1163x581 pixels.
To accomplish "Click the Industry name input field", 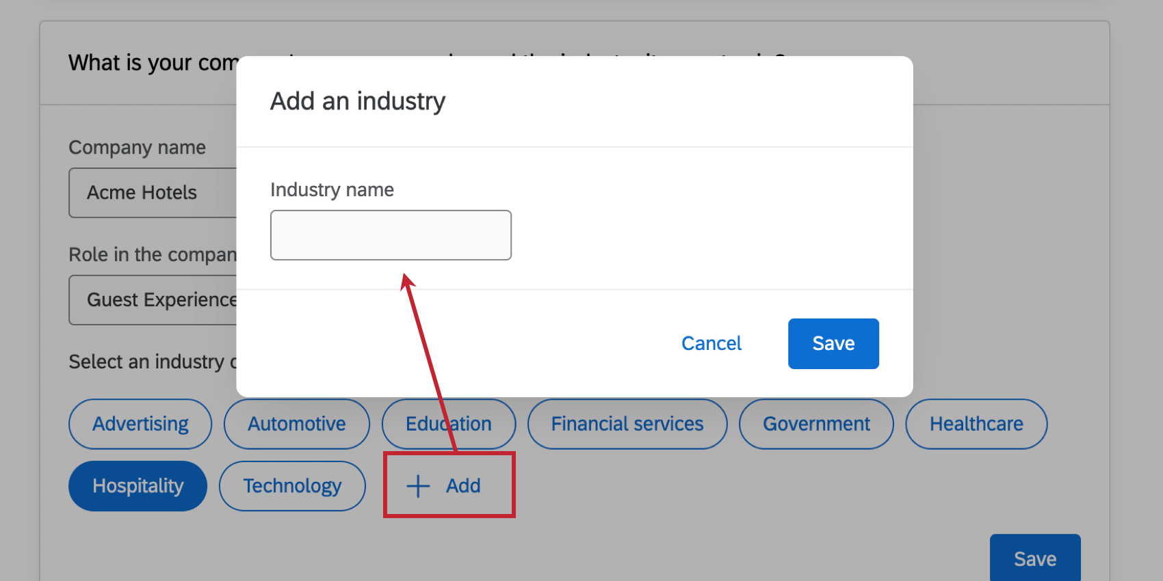I will [x=390, y=234].
